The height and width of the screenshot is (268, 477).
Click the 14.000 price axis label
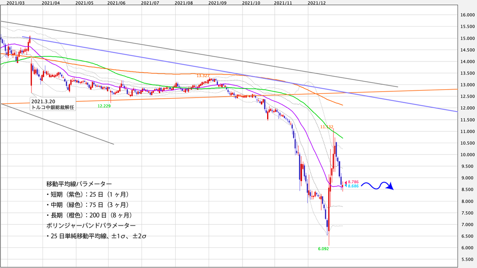click(467, 62)
